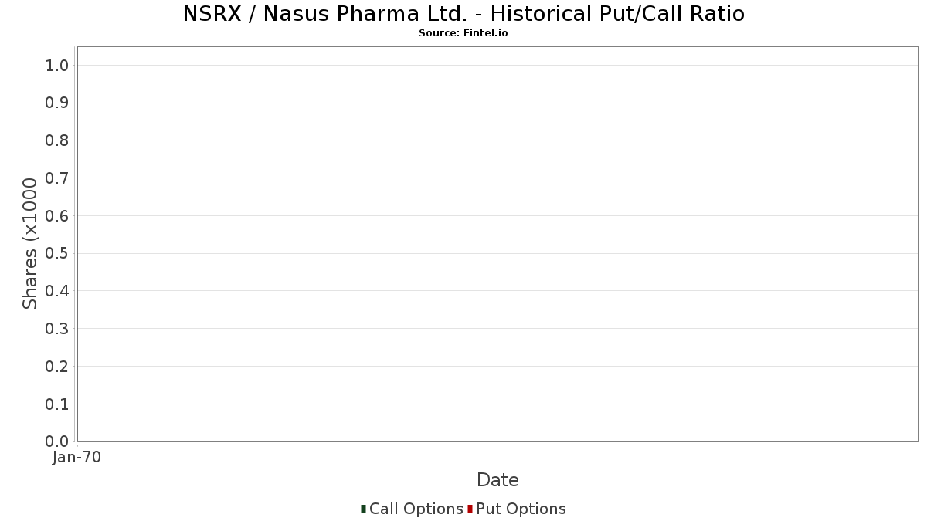Select the 0.0 y-axis tick label
The image size is (927, 521).
[x=57, y=441]
